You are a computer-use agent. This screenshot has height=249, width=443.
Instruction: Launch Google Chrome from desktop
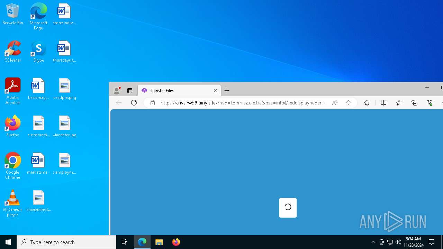click(x=13, y=166)
